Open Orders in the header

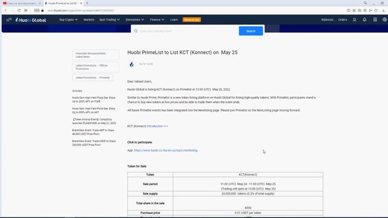[x=343, y=19]
